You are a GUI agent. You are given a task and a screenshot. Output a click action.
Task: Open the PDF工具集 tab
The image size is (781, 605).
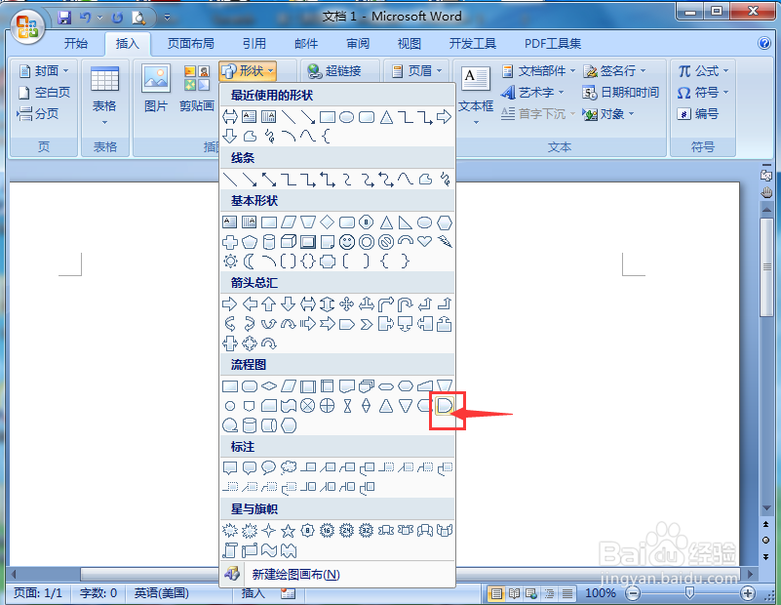[553, 44]
